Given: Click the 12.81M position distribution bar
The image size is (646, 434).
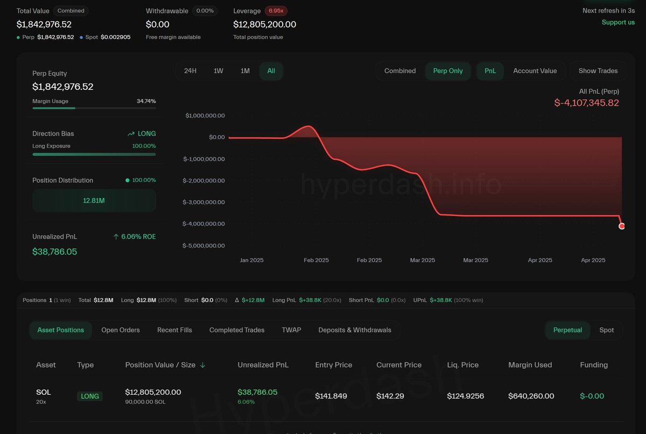Looking at the screenshot, I should 94,200.
